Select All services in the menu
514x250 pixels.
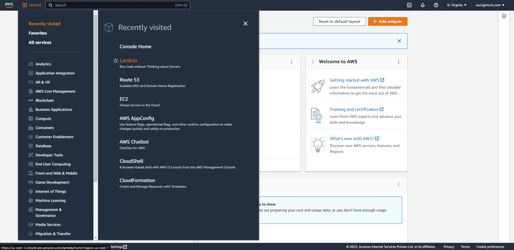[x=40, y=43]
